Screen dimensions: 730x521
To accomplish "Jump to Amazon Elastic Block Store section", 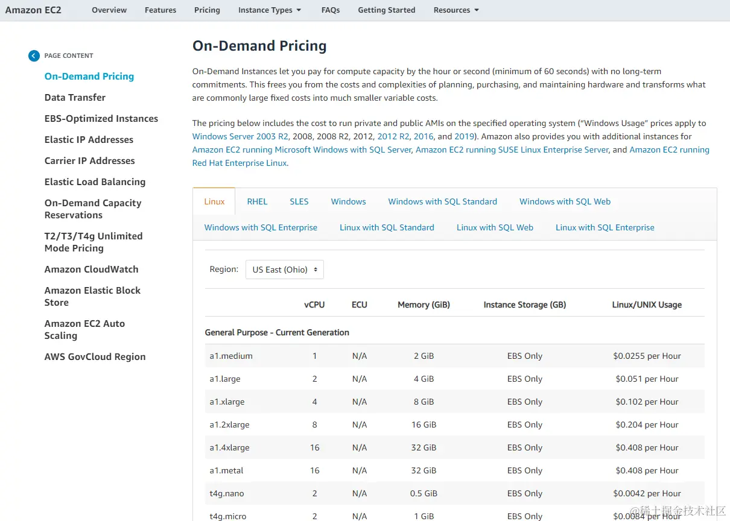I will (x=92, y=297).
